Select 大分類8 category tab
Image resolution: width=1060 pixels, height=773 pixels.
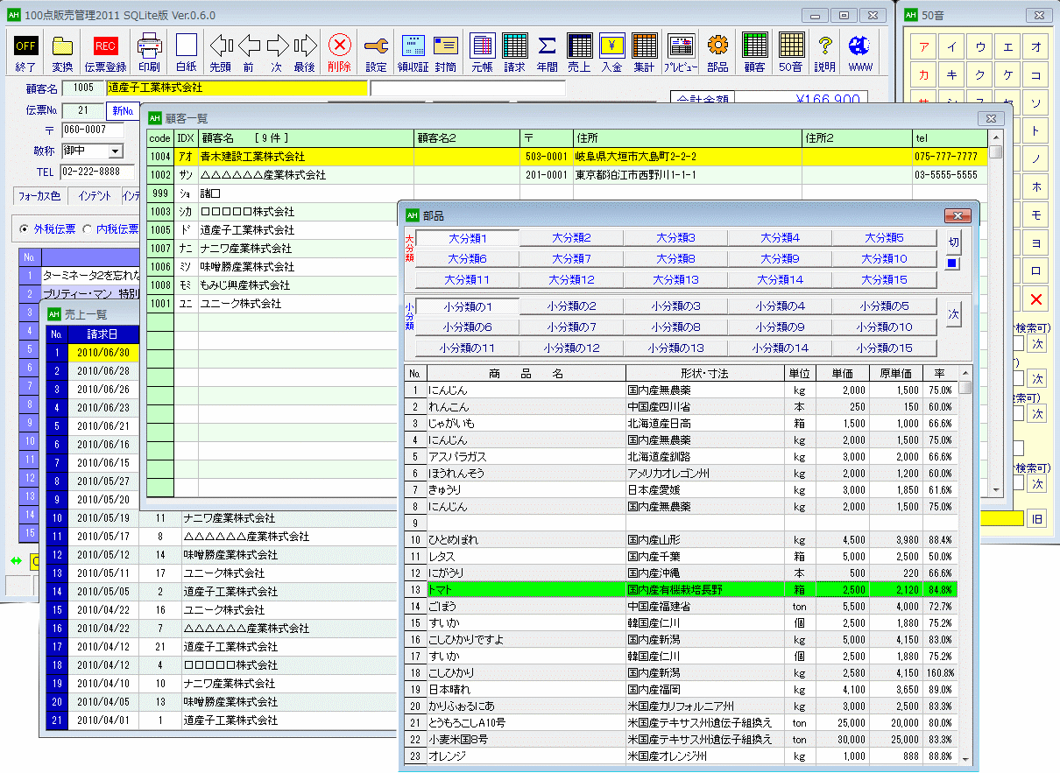click(675, 259)
